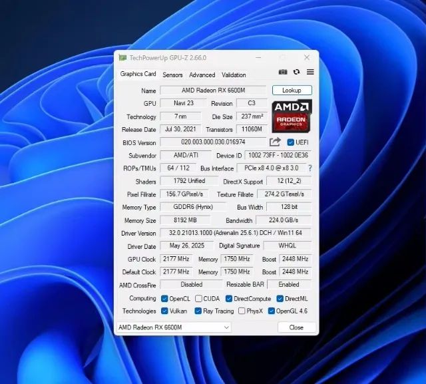
Task: Click the BIOS share/export arrow icon
Action: click(275, 142)
